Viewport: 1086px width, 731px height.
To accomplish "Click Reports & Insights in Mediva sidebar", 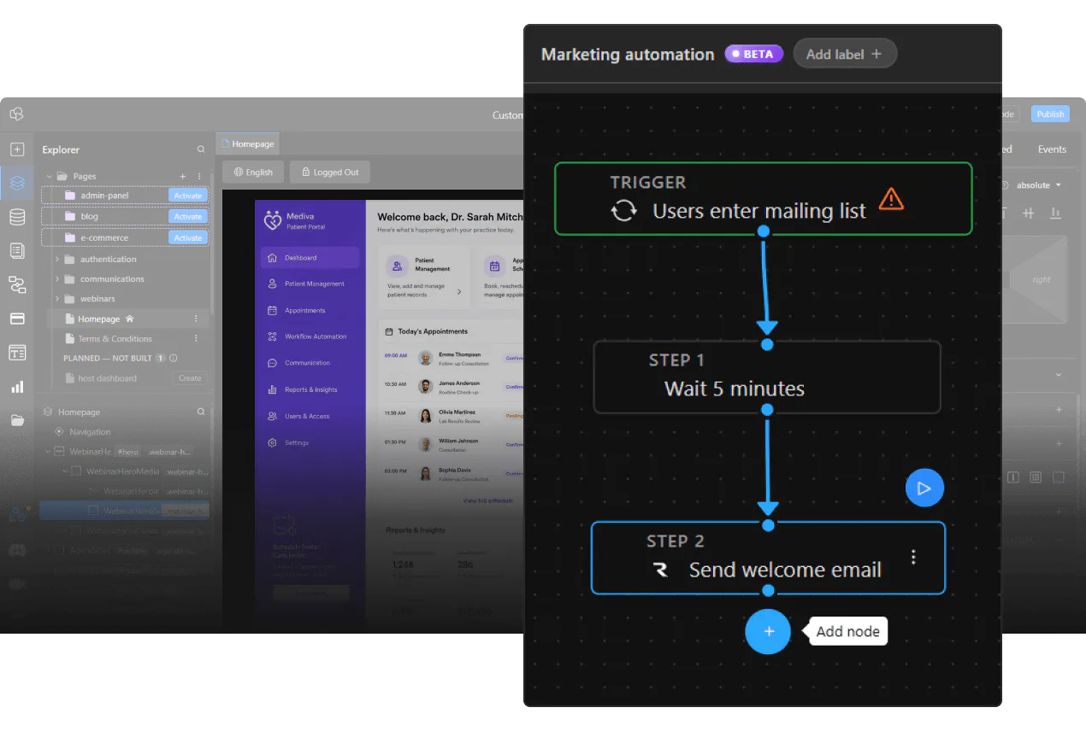I will click(x=310, y=389).
